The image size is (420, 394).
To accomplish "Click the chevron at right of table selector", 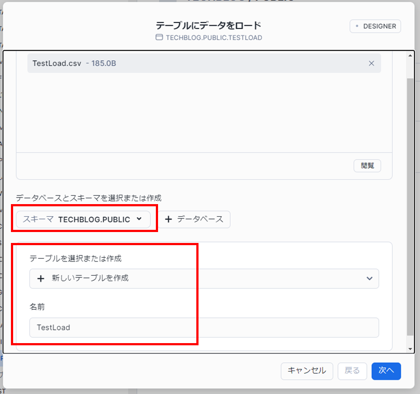I will pos(369,278).
